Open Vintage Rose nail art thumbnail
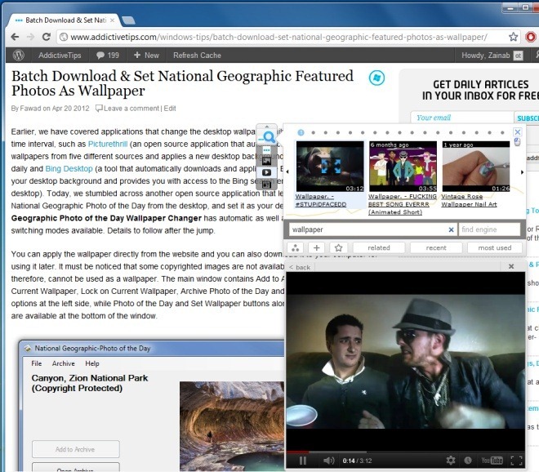This screenshot has height=472, width=539. tap(476, 167)
